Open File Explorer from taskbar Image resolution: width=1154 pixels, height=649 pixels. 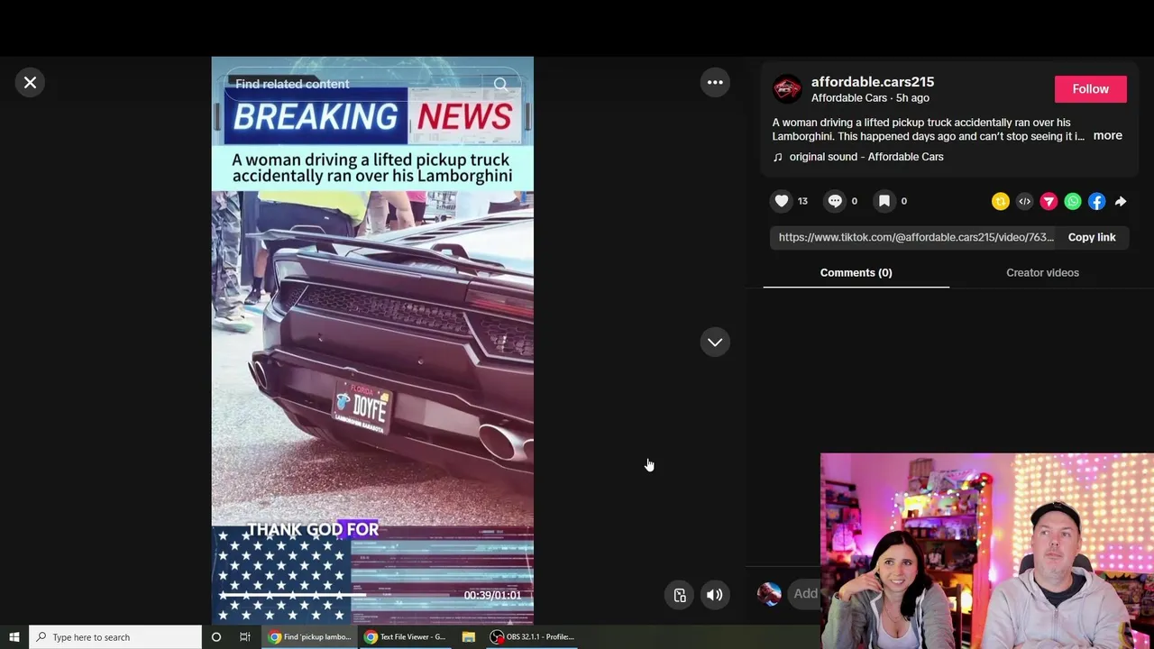click(469, 637)
